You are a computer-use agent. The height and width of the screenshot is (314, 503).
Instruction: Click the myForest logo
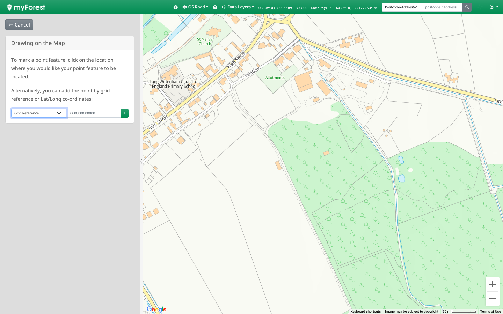(x=26, y=7)
